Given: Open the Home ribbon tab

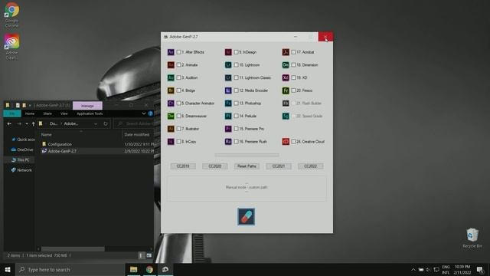Looking at the screenshot, I should [30, 113].
